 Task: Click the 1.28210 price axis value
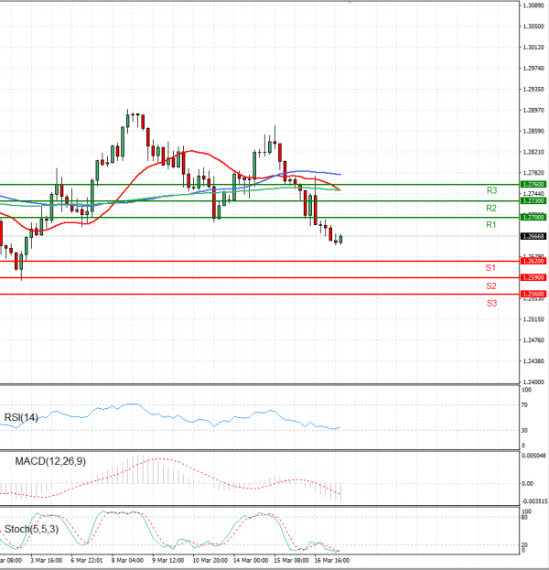point(533,152)
